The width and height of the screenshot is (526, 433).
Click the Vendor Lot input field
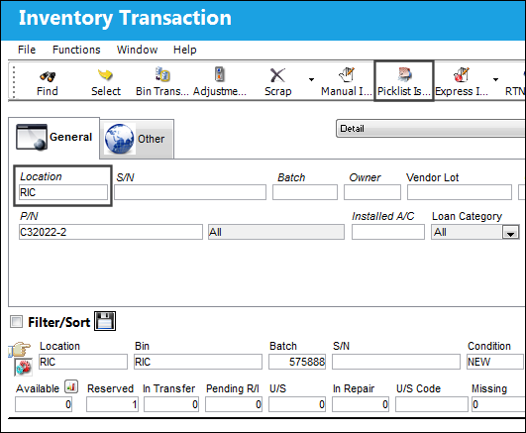[460, 192]
